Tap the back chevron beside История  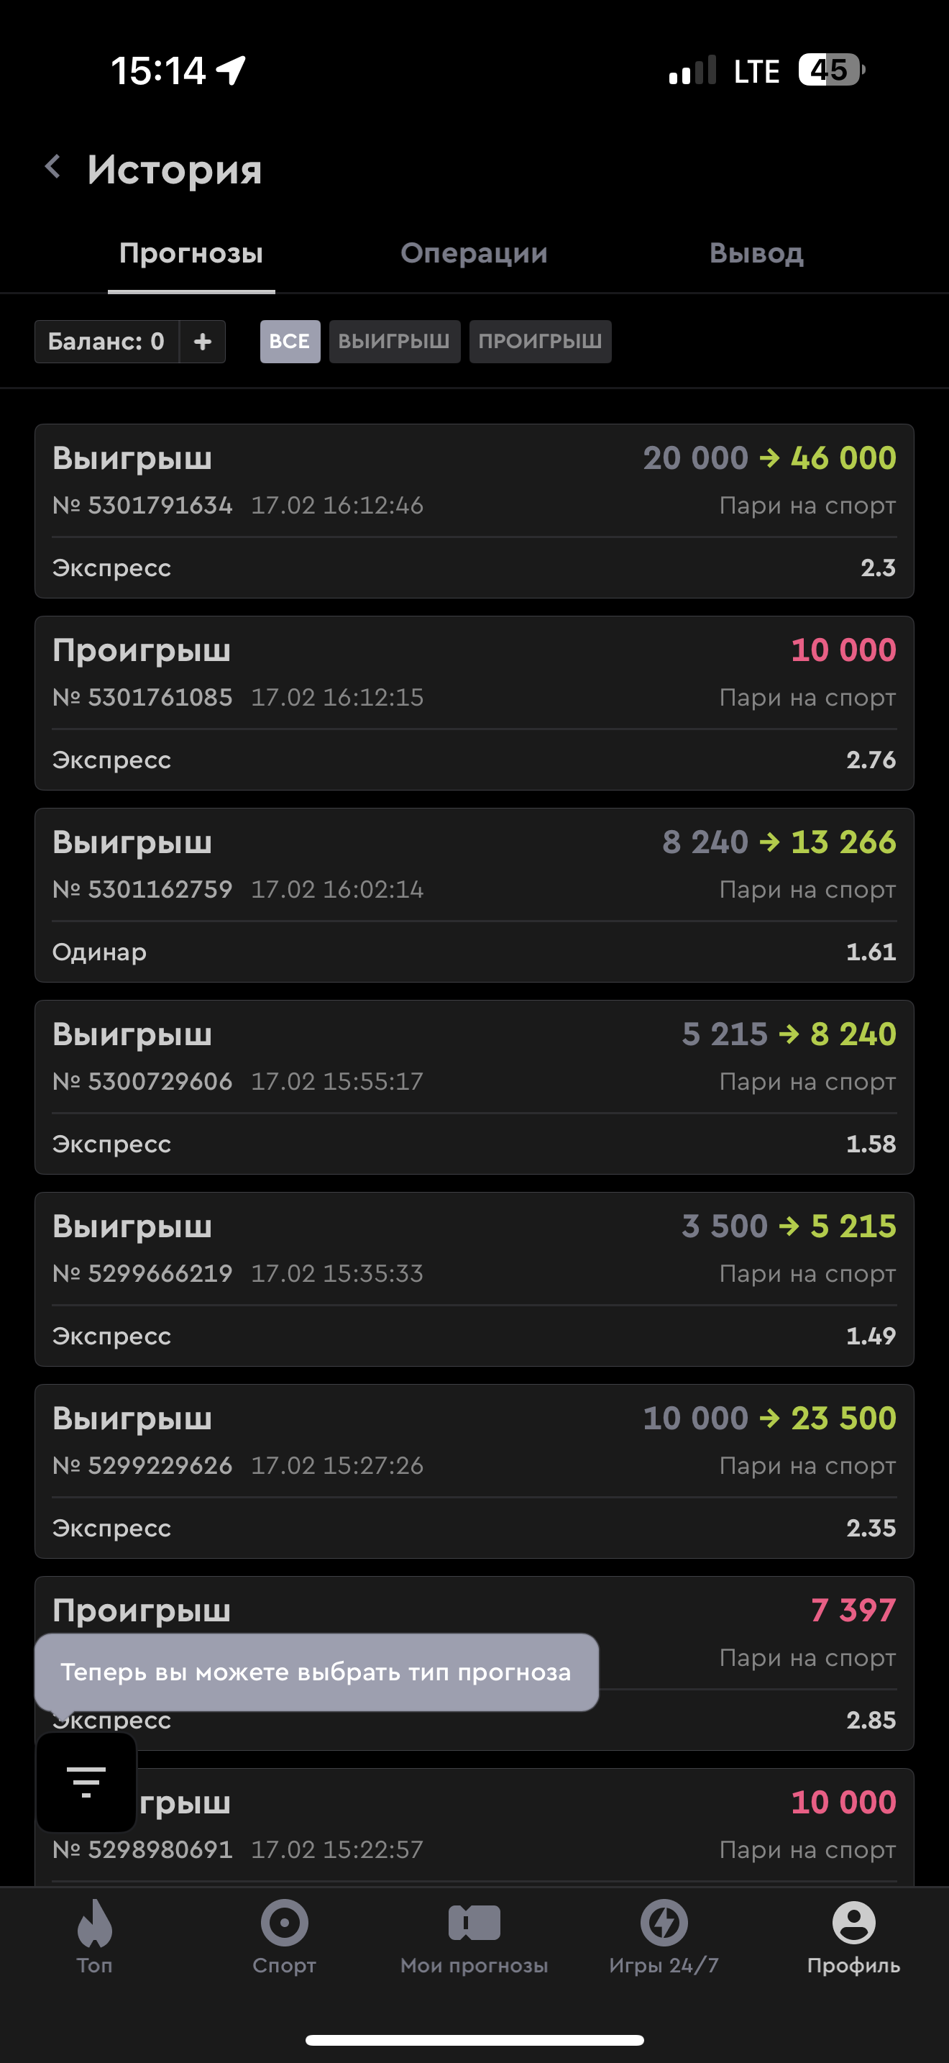(52, 168)
